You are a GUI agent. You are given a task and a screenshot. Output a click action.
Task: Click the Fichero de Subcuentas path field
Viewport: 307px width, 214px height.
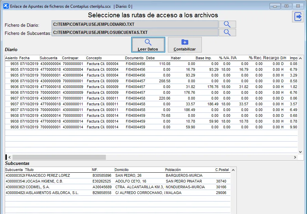pyautogui.click(x=135, y=33)
